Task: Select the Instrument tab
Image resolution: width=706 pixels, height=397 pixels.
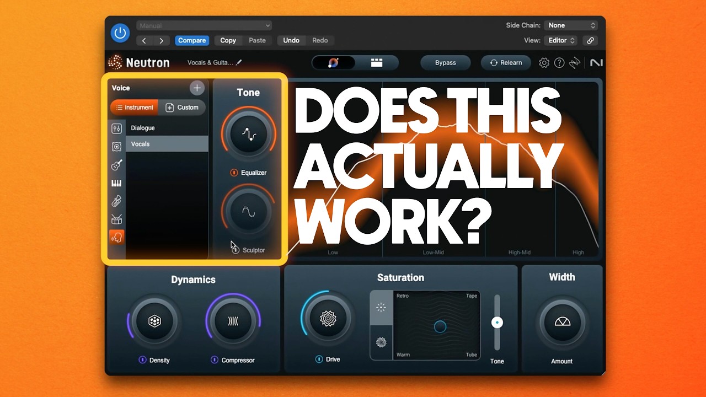Action: (135, 108)
